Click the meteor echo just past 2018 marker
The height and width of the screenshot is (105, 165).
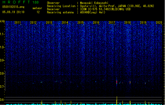(130, 82)
